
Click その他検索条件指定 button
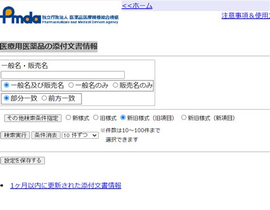click(33, 118)
